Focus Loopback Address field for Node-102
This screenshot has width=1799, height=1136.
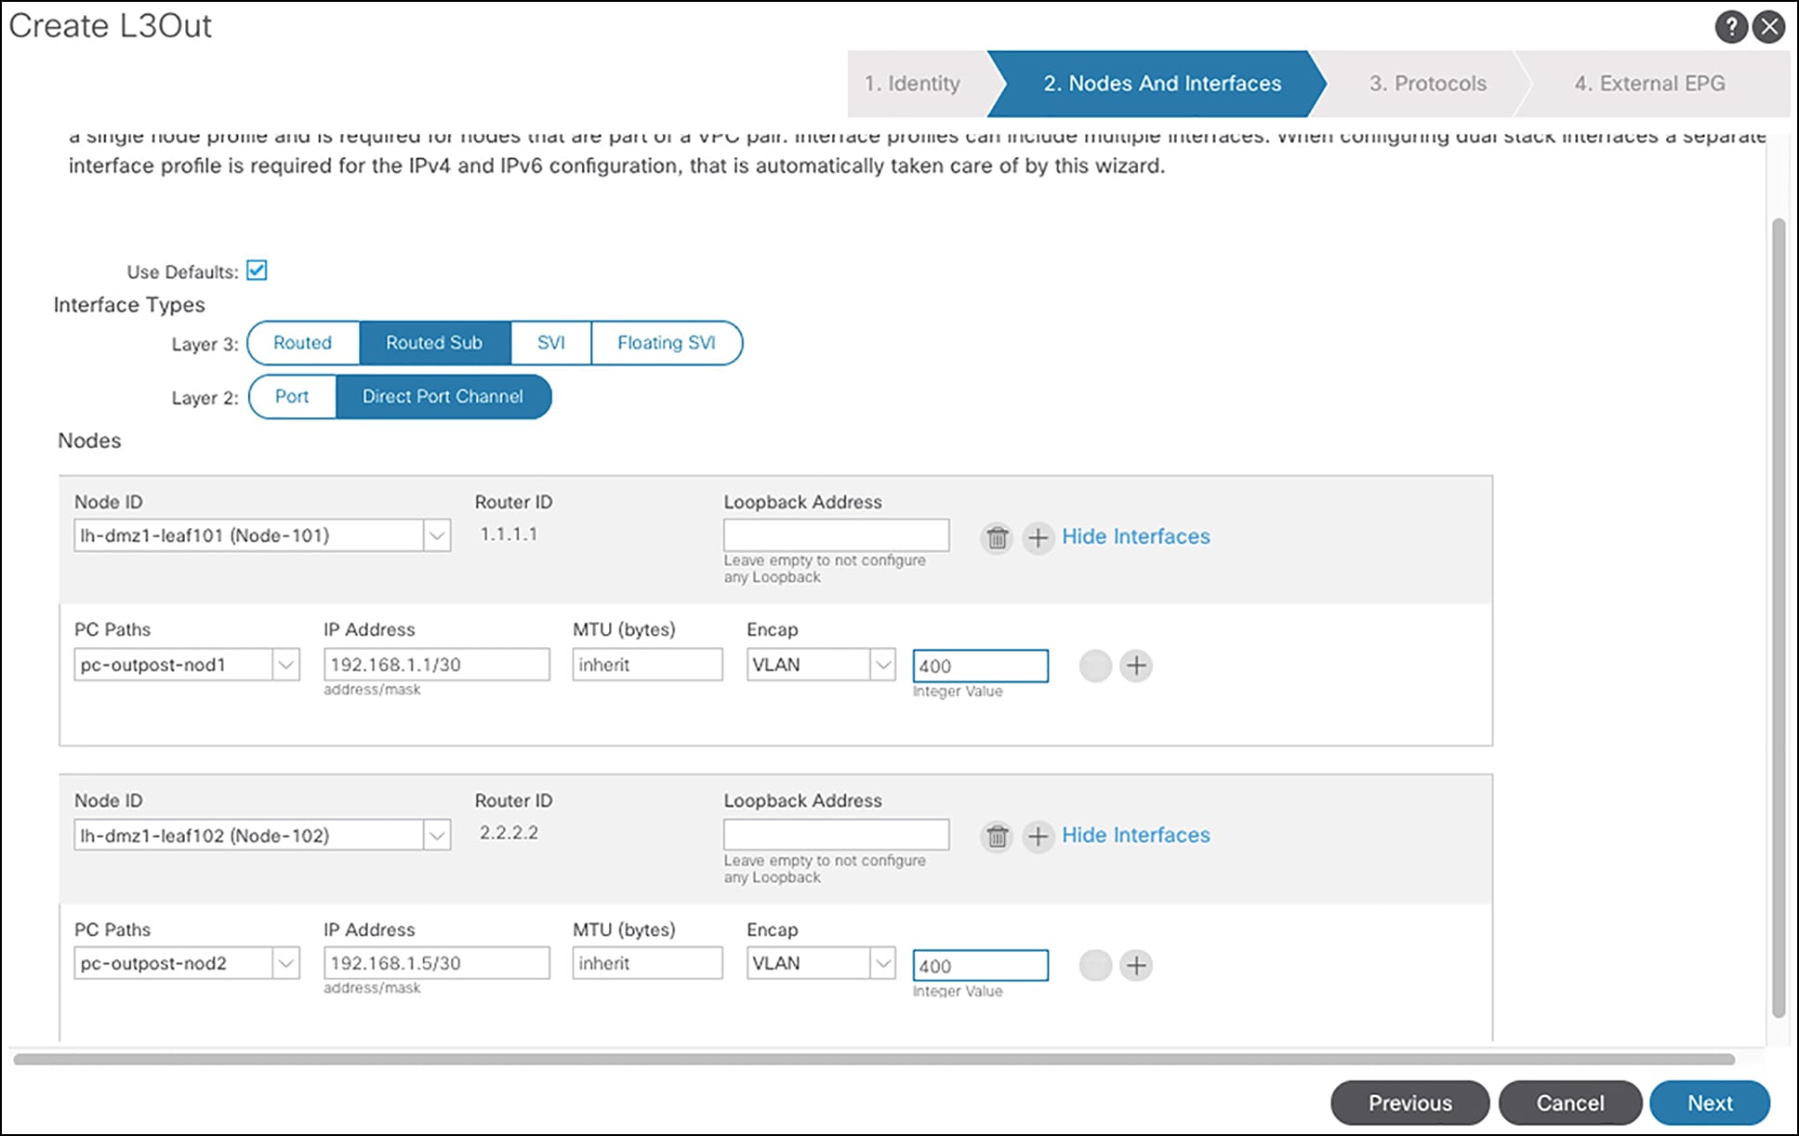tap(836, 835)
